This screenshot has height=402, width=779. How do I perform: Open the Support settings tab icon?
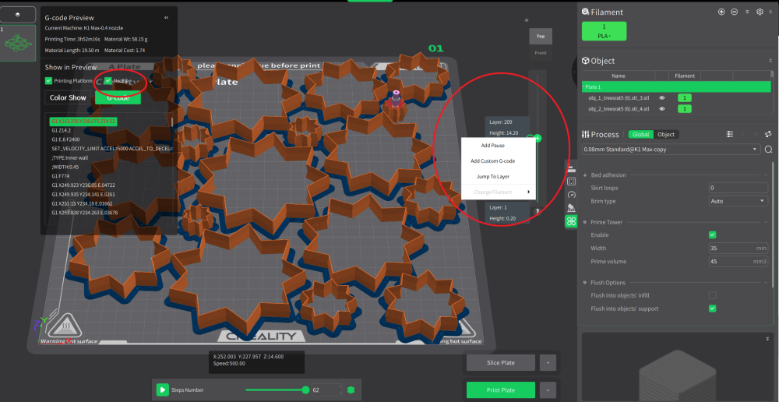pyautogui.click(x=571, y=208)
